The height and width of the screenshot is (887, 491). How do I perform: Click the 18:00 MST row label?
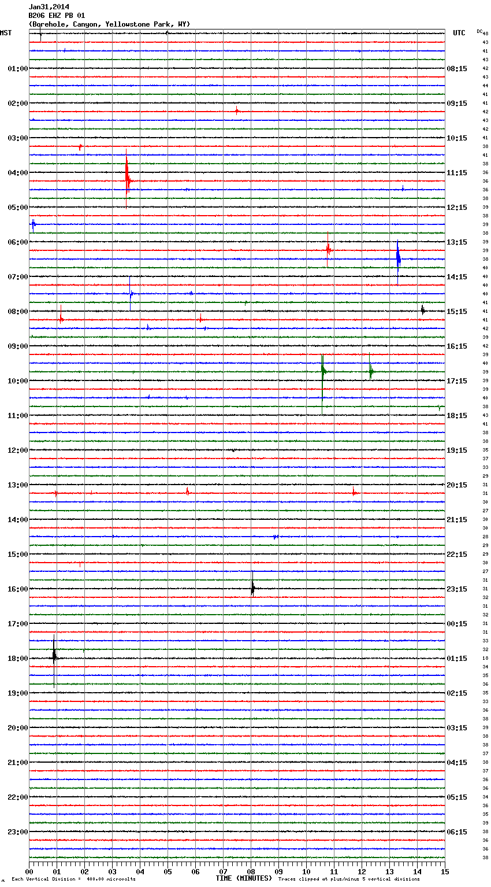tap(18, 659)
